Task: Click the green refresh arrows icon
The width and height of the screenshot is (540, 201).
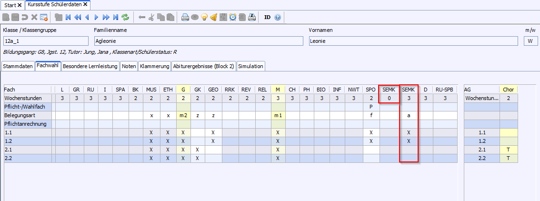Action: (126, 17)
